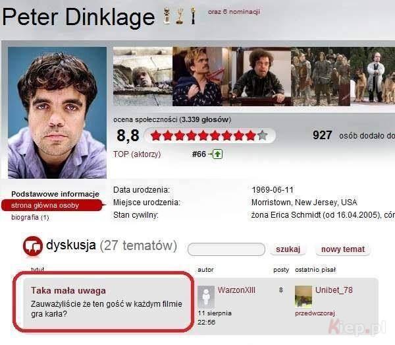Open the 'Taka mała uwaga' topic
395x345 pixels.
click(68, 290)
